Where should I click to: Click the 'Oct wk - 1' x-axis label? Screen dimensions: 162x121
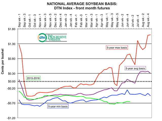[30, 21]
